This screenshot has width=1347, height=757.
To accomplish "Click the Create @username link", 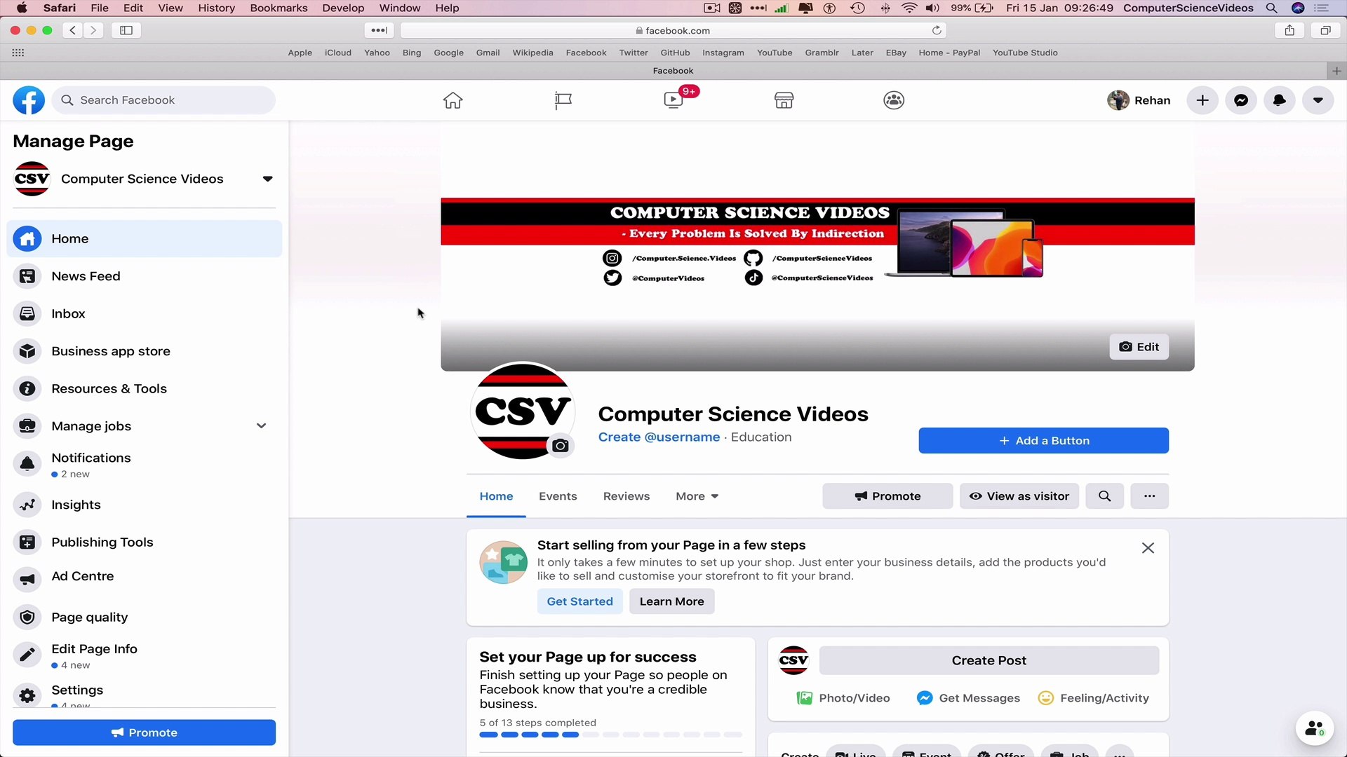I will tap(658, 437).
